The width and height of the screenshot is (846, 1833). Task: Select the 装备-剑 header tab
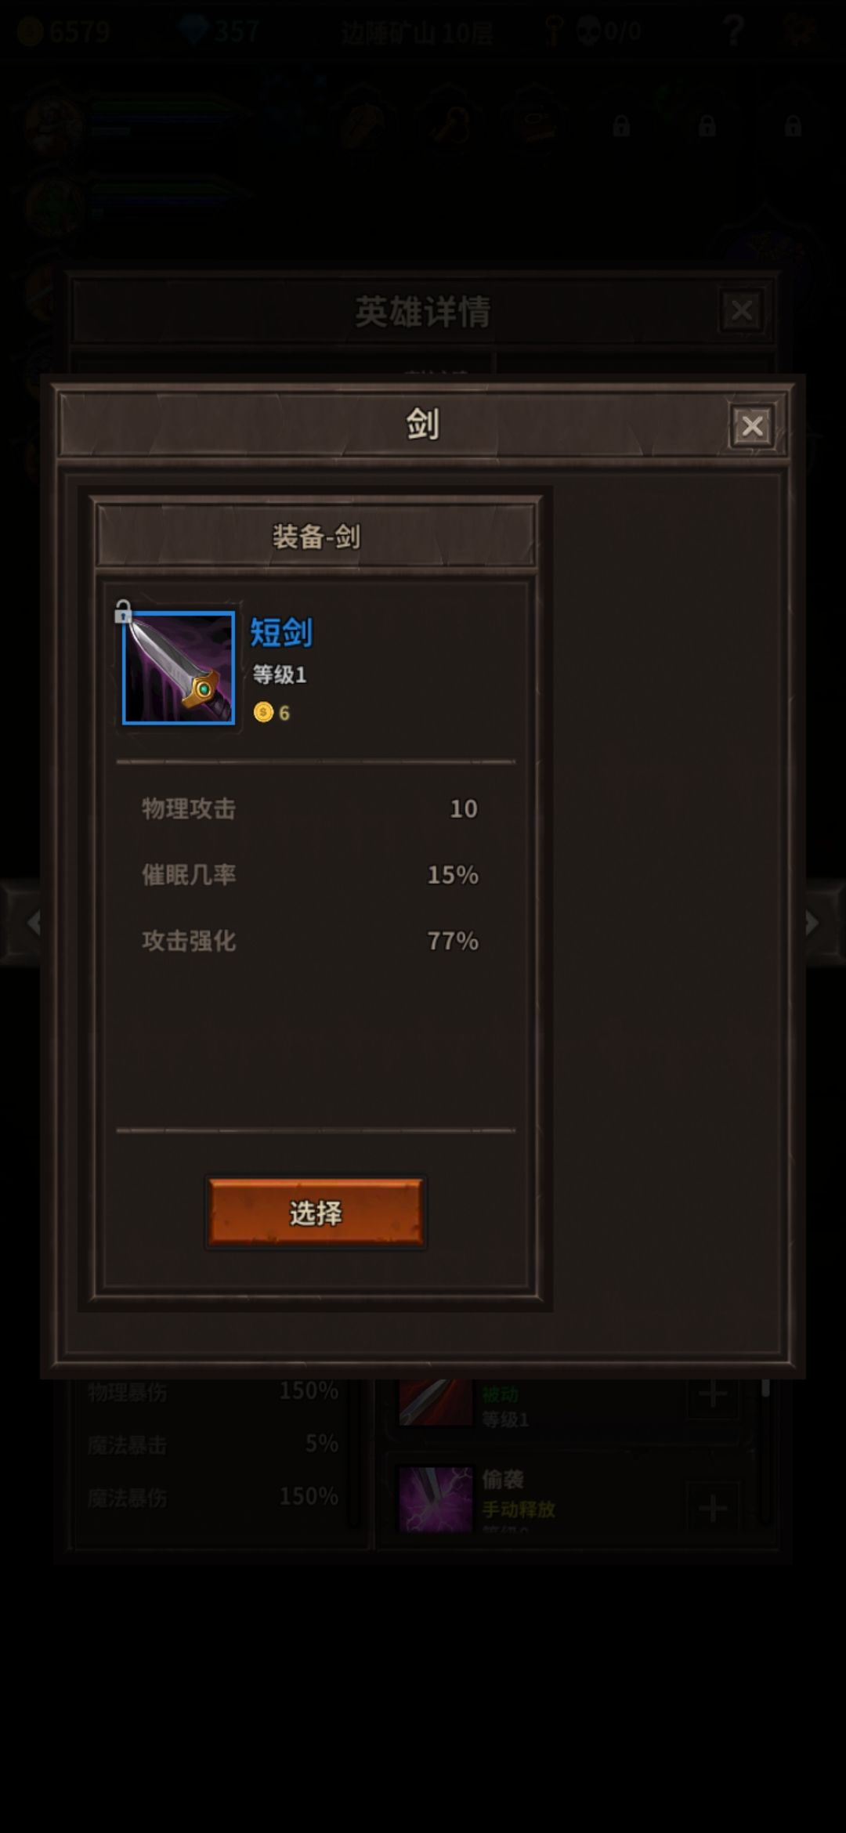click(x=316, y=537)
